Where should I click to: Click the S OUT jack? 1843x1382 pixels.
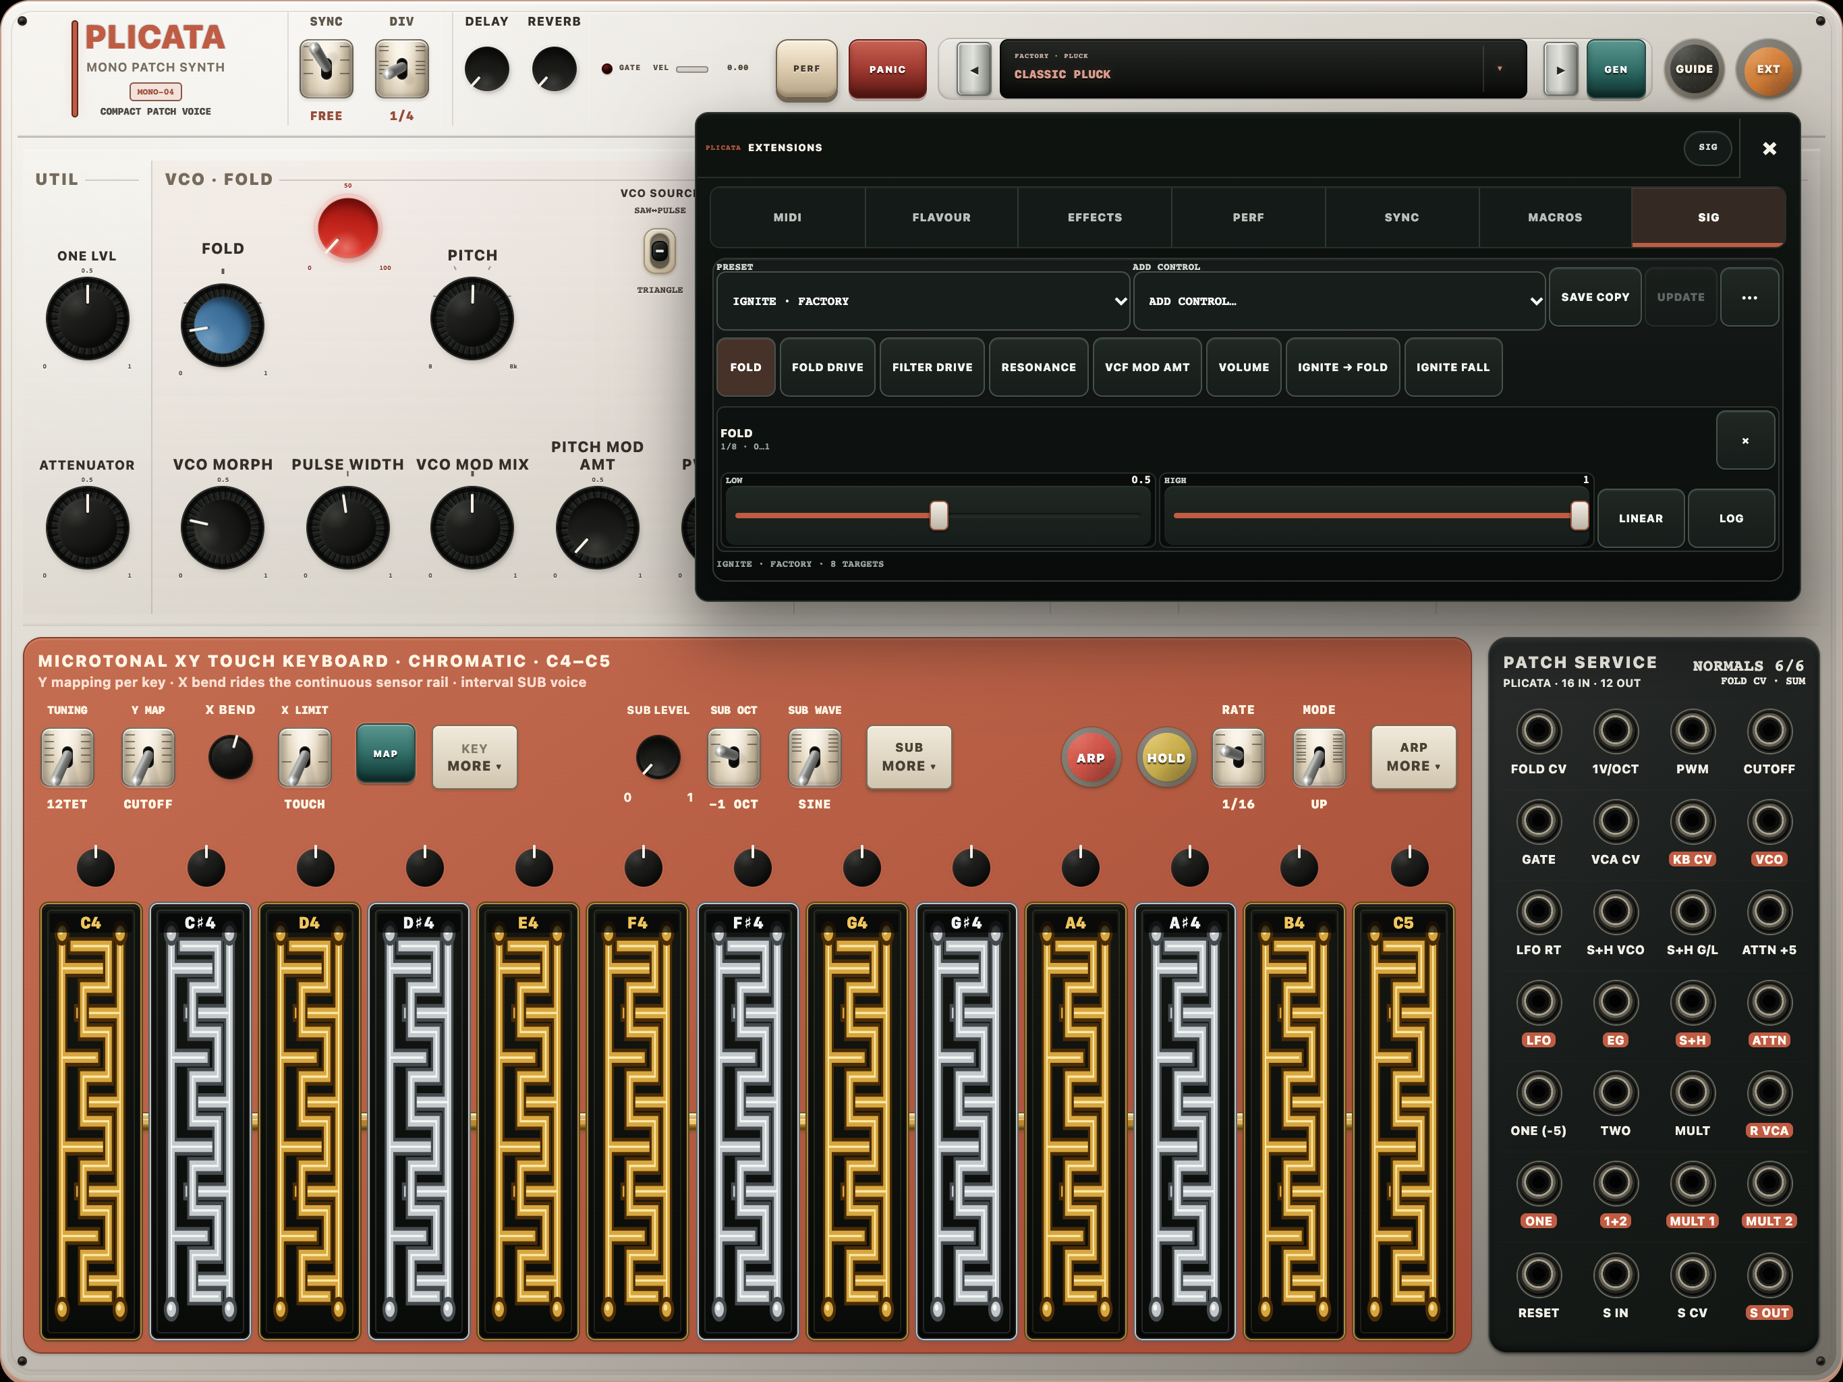click(1769, 1275)
